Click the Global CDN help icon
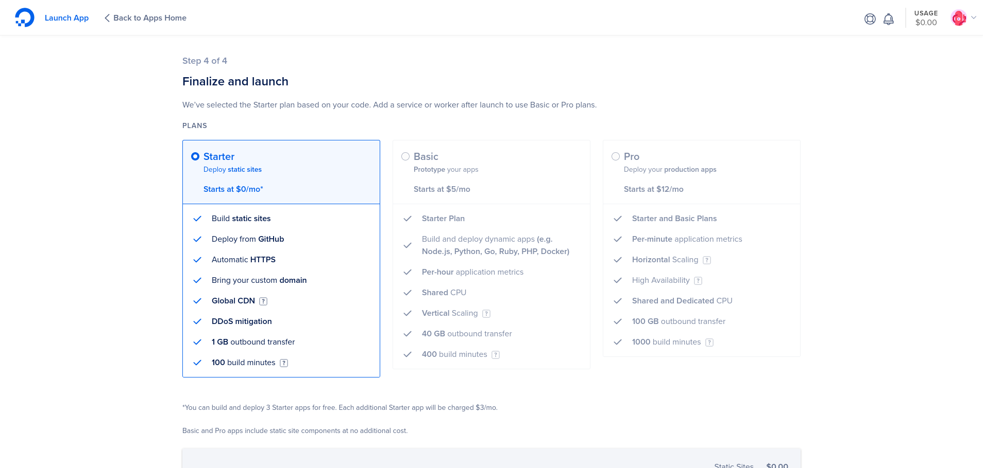This screenshot has width=983, height=468. point(263,301)
